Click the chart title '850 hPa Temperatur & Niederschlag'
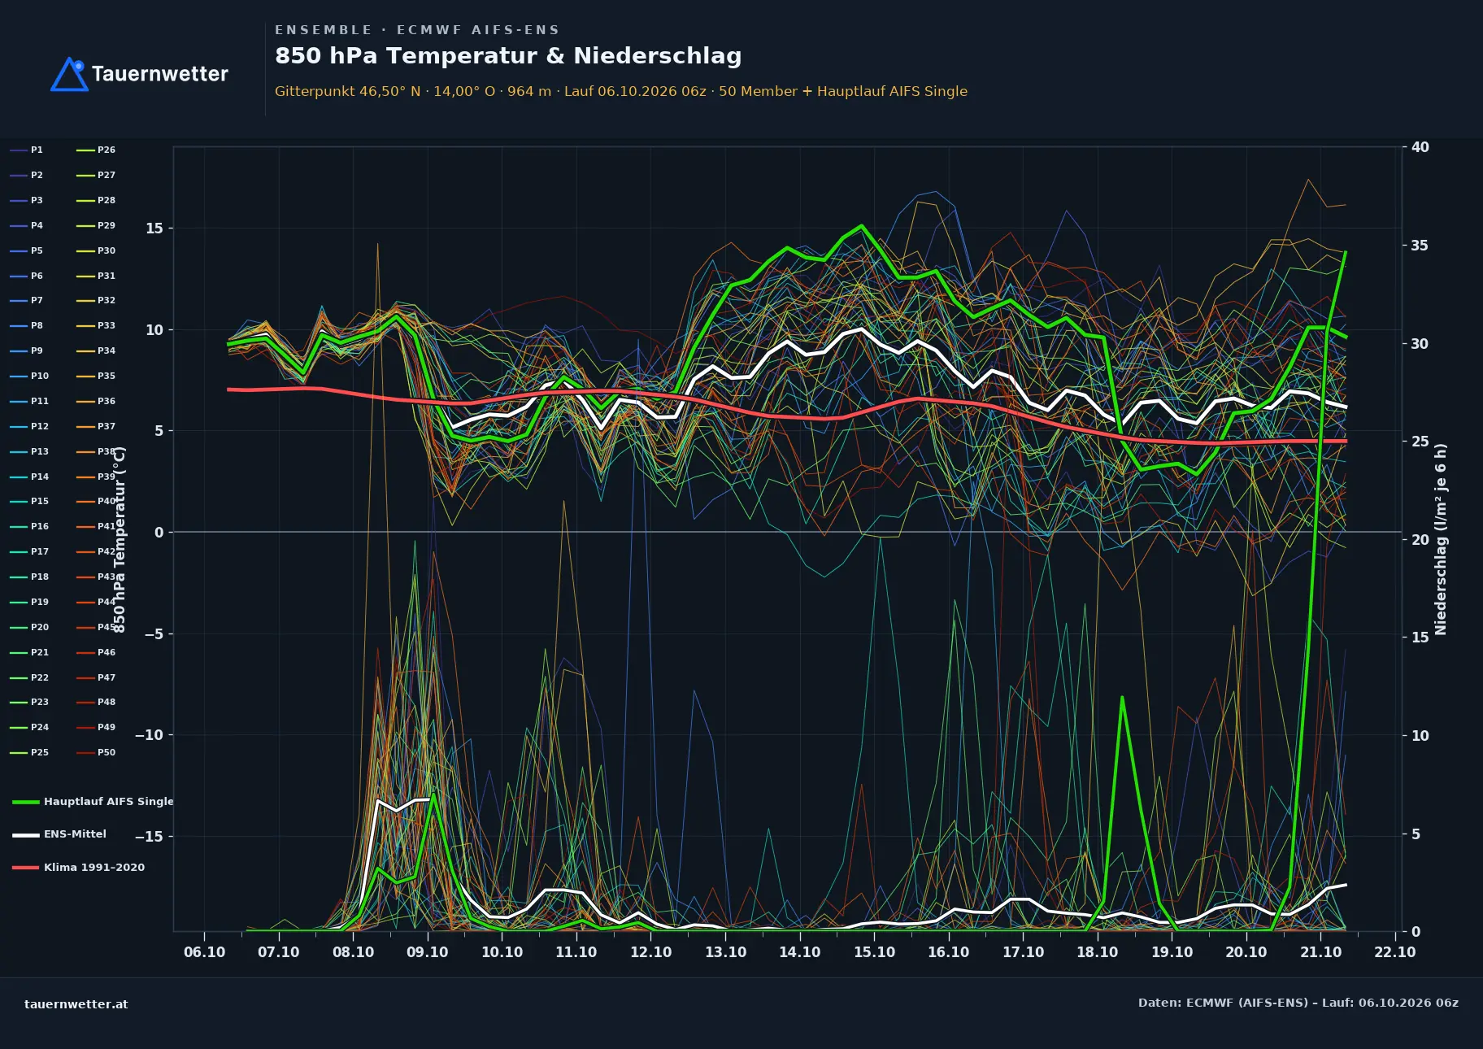 (x=508, y=56)
